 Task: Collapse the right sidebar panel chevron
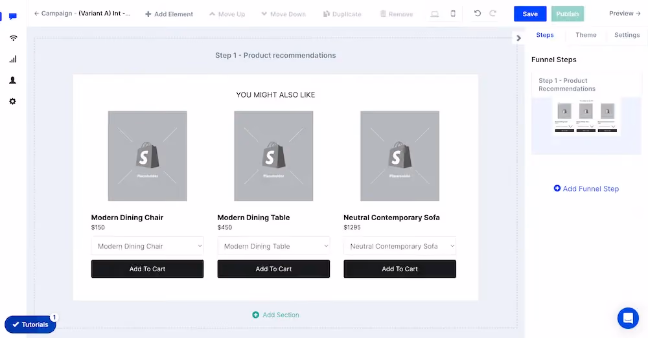[518, 38]
